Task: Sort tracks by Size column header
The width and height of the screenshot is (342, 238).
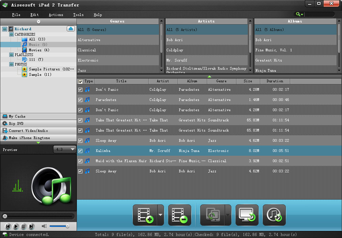Action: (248, 81)
